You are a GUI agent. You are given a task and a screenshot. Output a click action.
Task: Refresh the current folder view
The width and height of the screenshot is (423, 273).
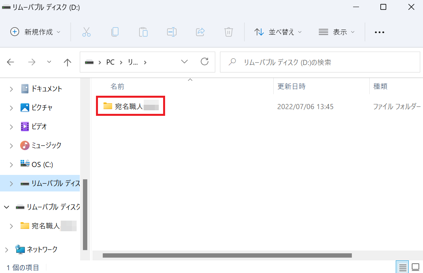[205, 62]
